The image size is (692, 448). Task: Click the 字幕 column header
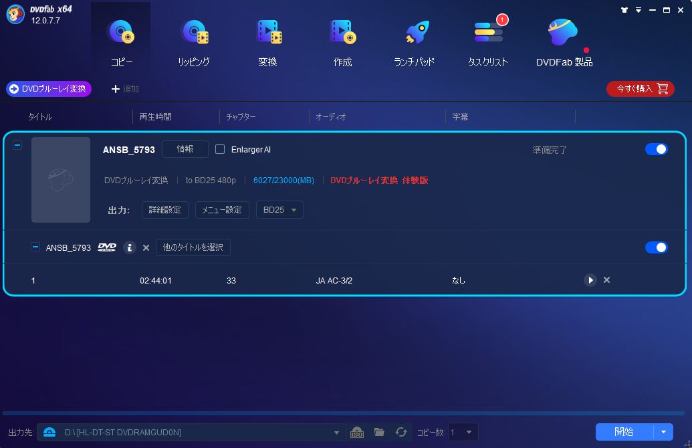pyautogui.click(x=460, y=116)
